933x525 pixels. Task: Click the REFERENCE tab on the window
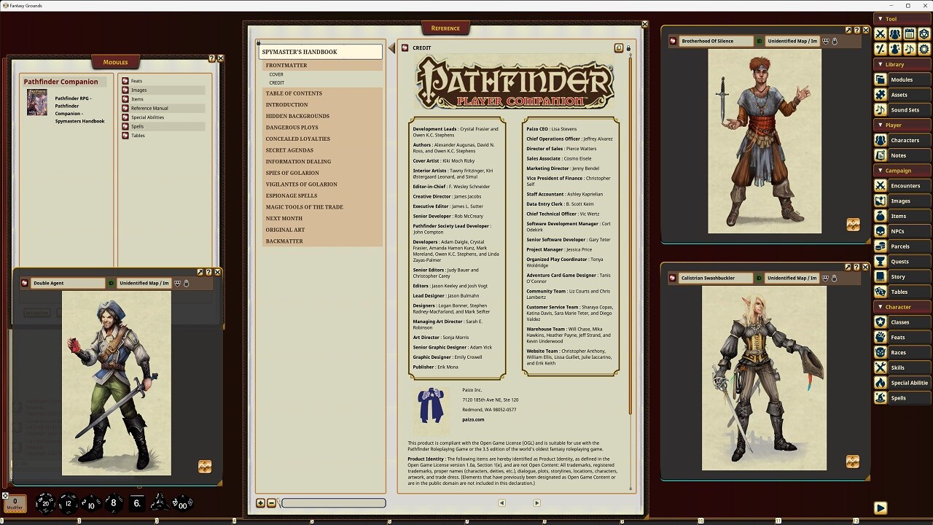click(445, 28)
